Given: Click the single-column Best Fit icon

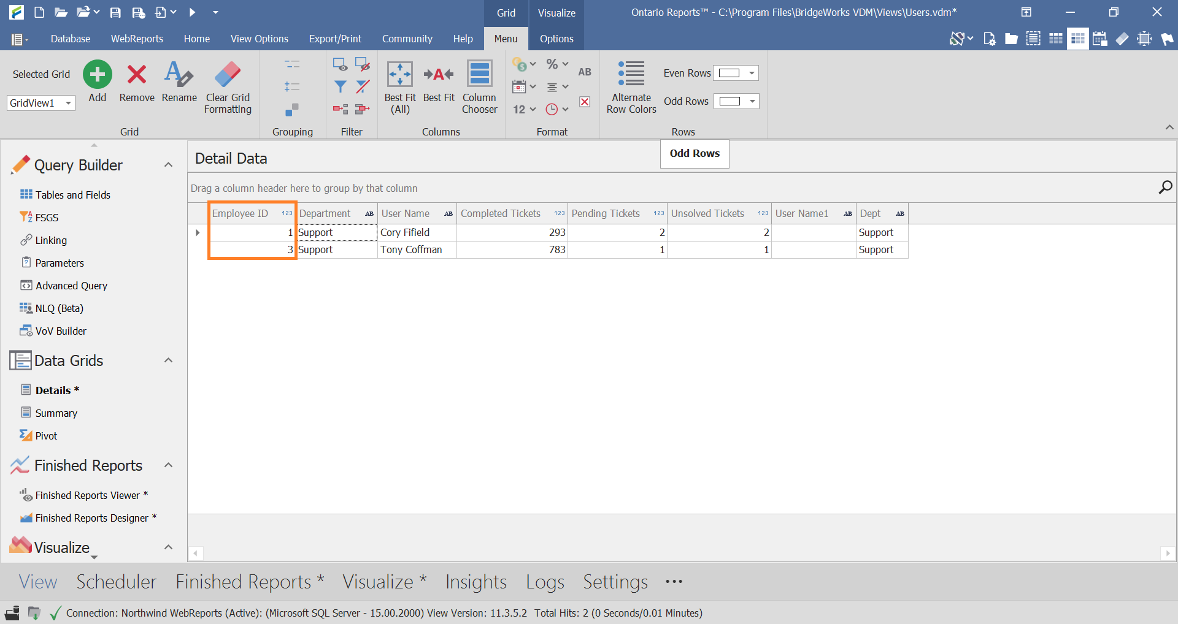Looking at the screenshot, I should (439, 74).
